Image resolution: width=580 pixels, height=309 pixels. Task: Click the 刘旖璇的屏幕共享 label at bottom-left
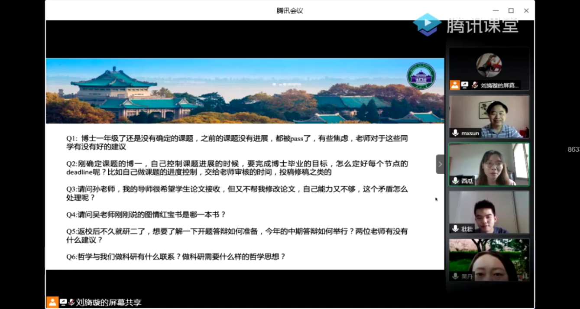click(x=108, y=302)
